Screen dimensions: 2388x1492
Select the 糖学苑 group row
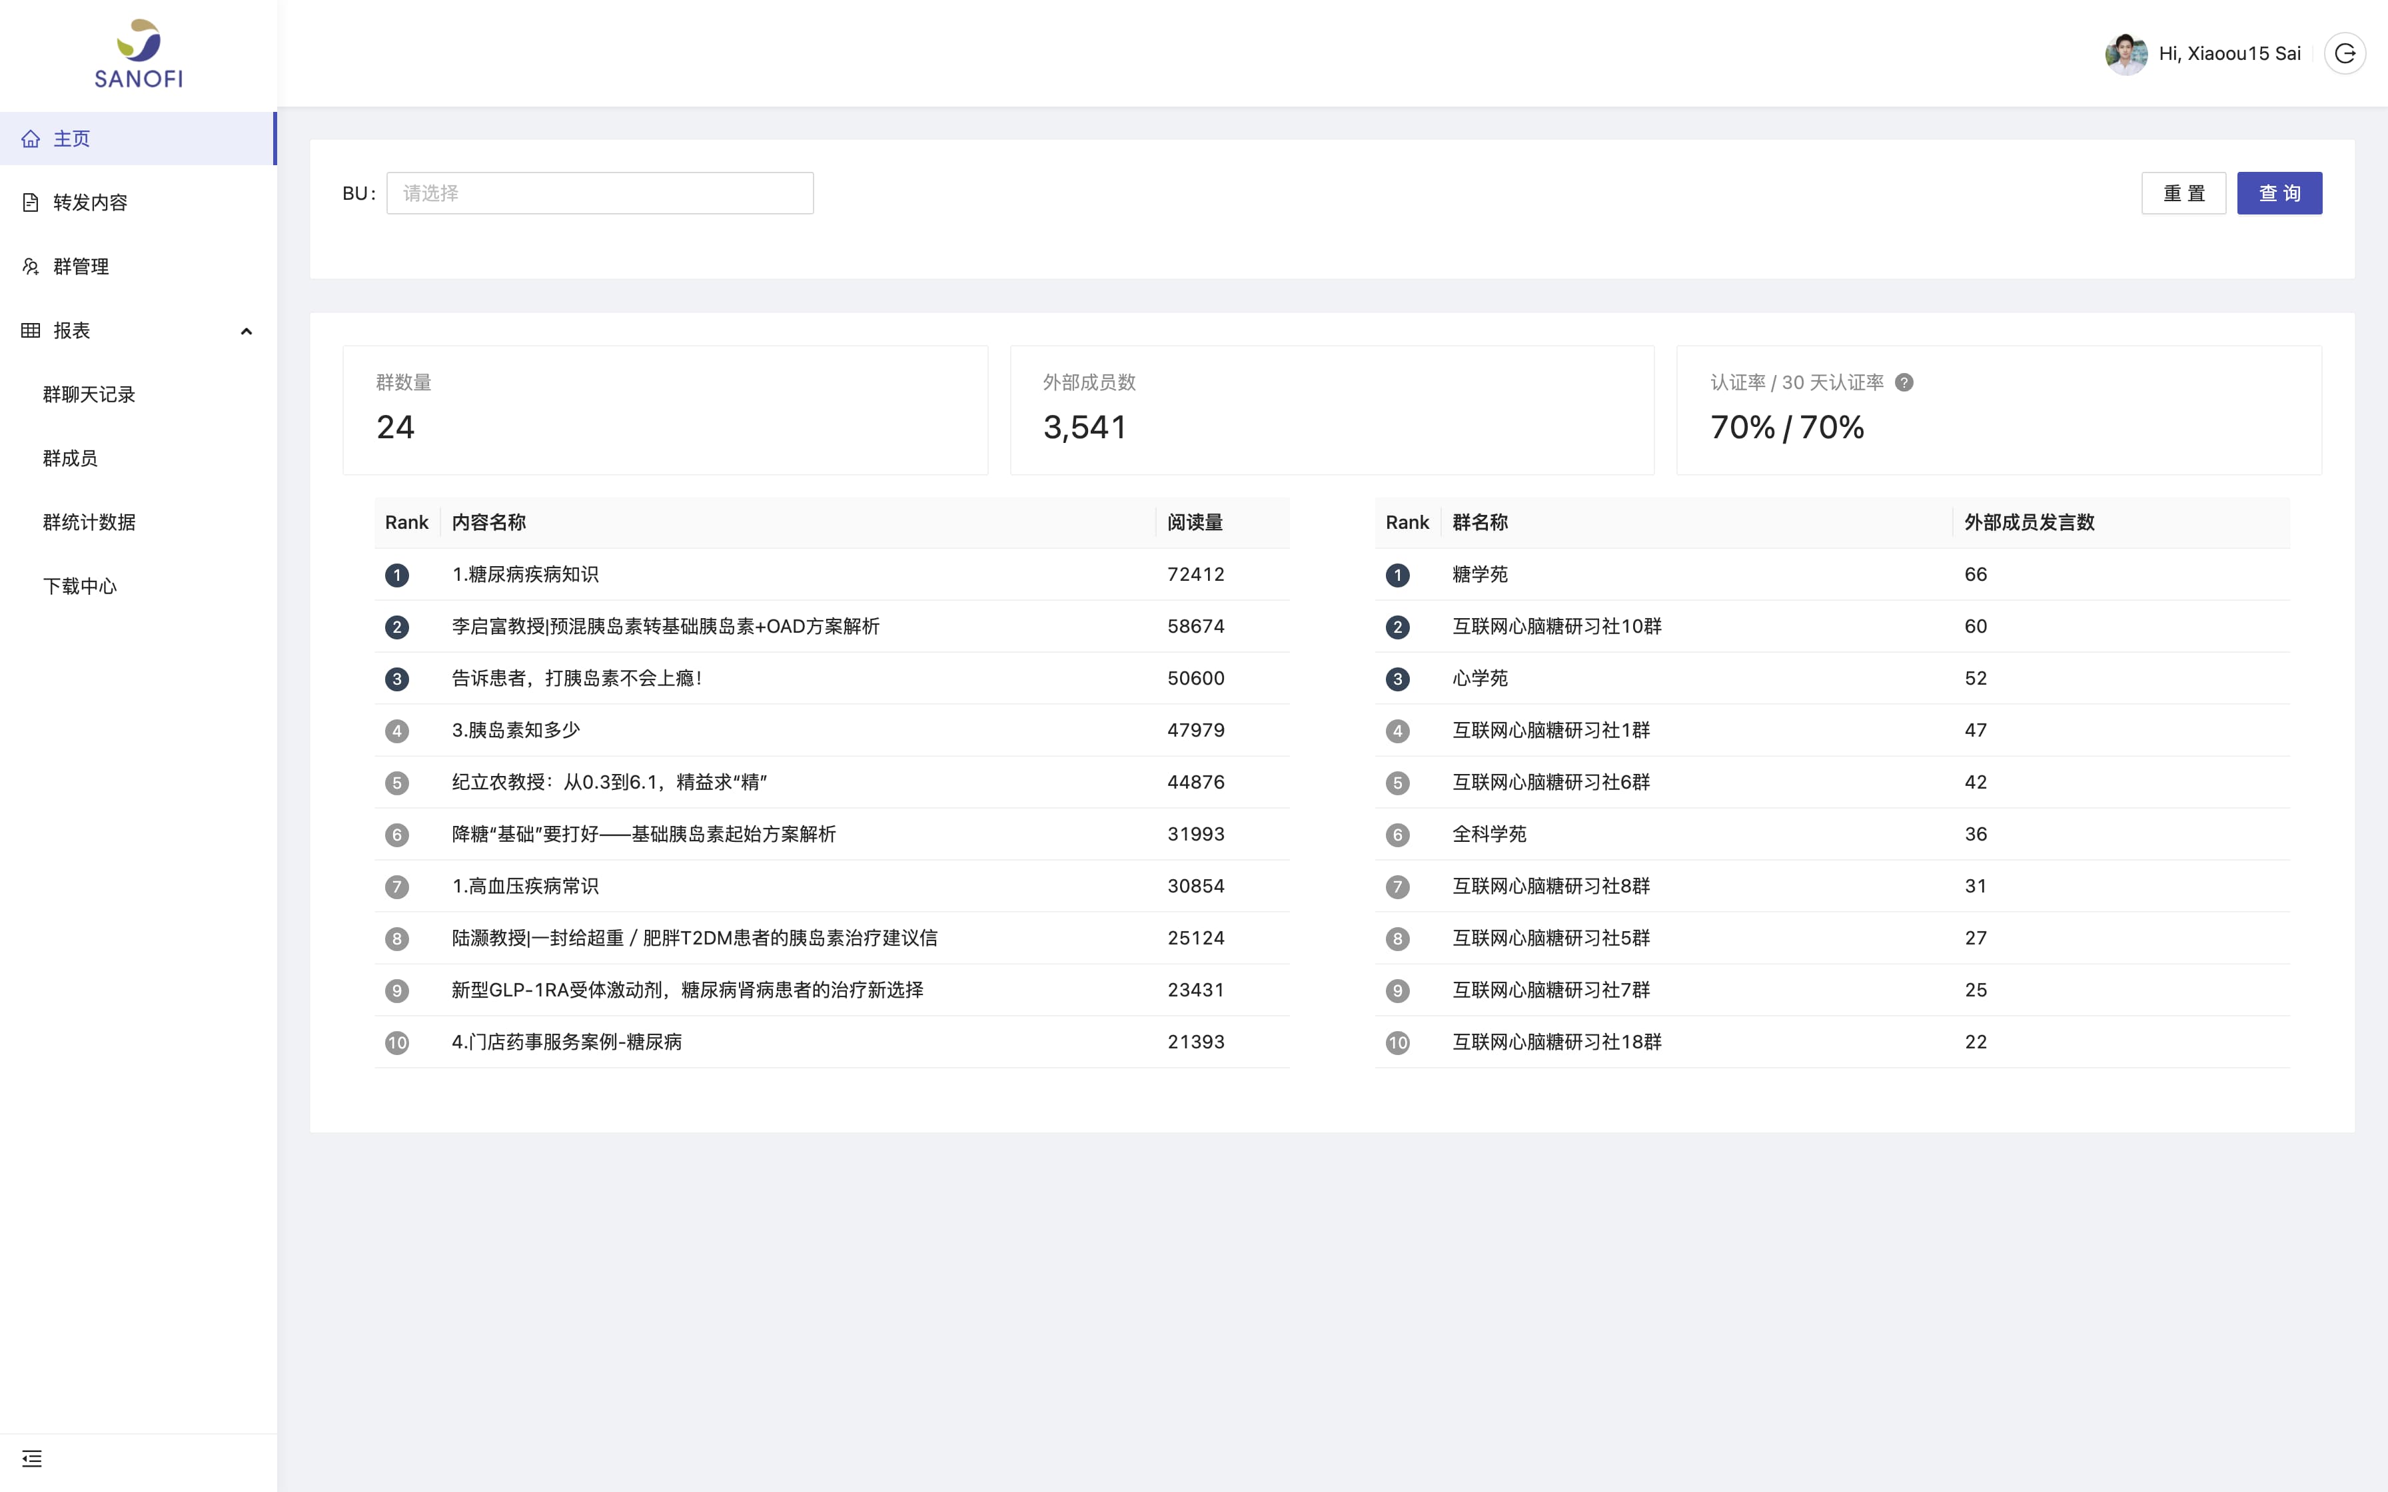click(1480, 574)
